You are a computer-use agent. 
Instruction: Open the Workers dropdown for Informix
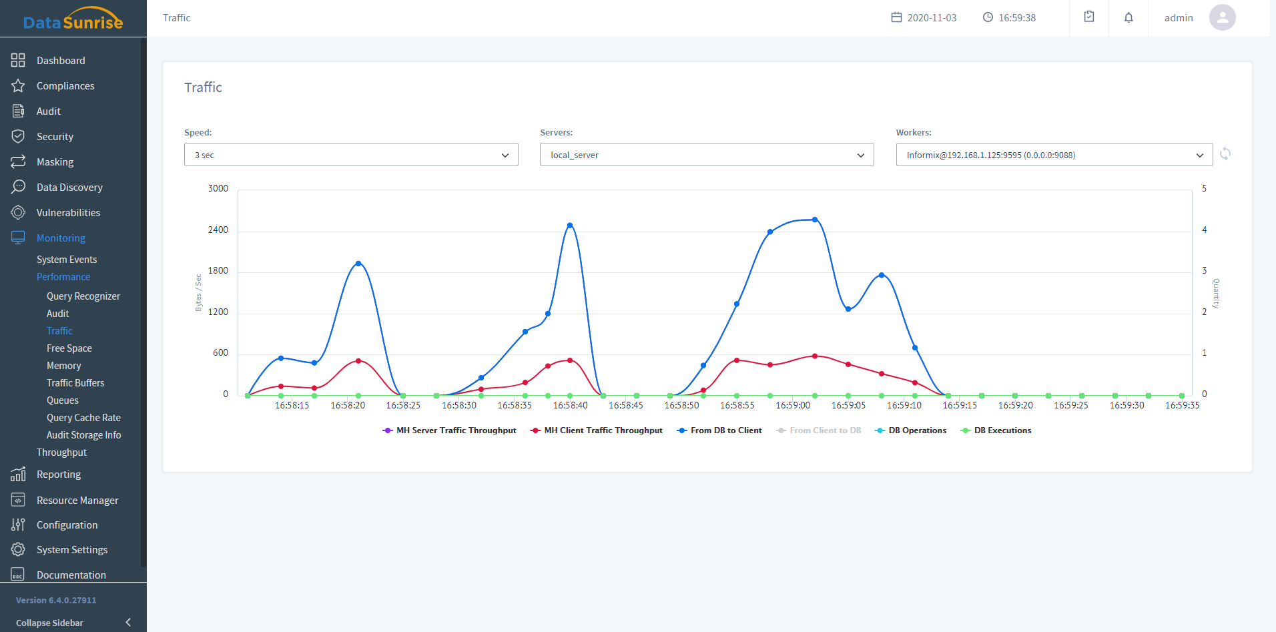[1054, 155]
